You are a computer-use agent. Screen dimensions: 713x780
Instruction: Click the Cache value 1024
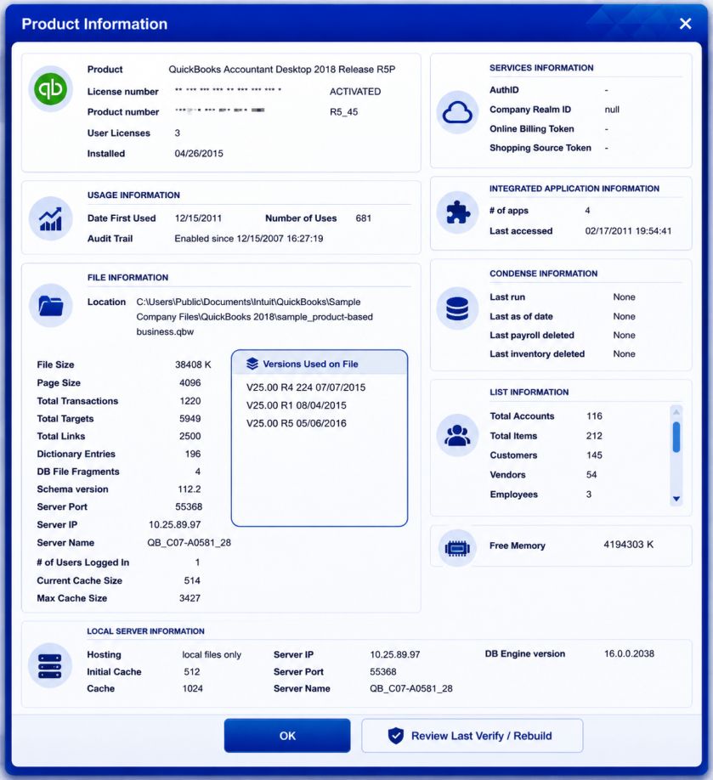192,689
